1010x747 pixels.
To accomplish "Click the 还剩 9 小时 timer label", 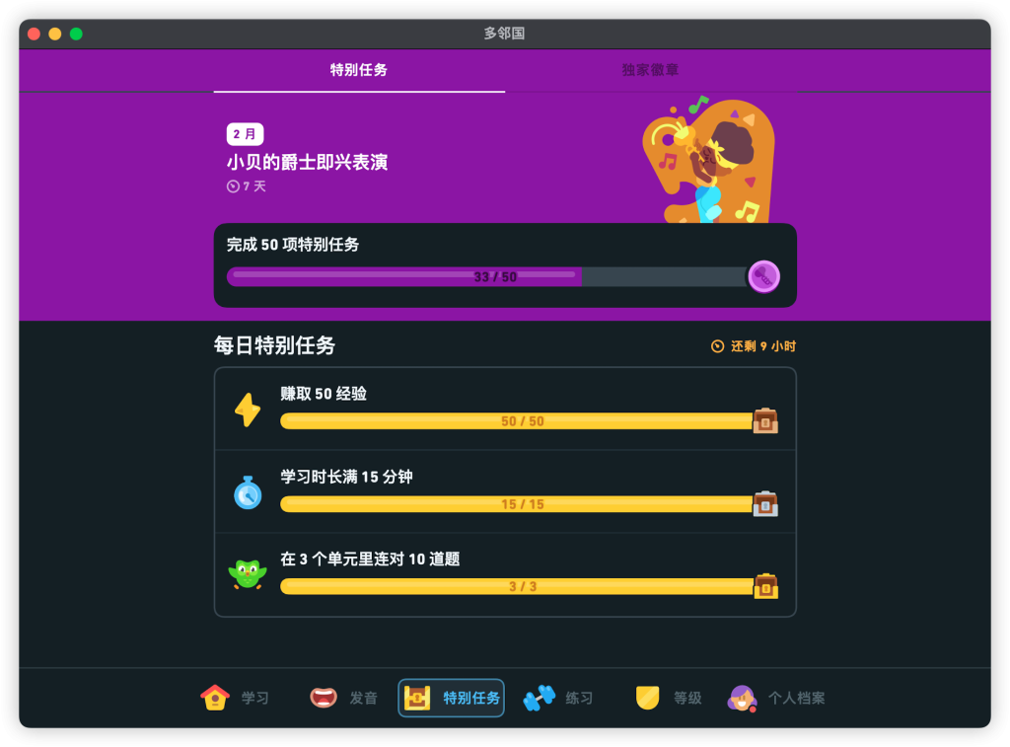I will [754, 346].
